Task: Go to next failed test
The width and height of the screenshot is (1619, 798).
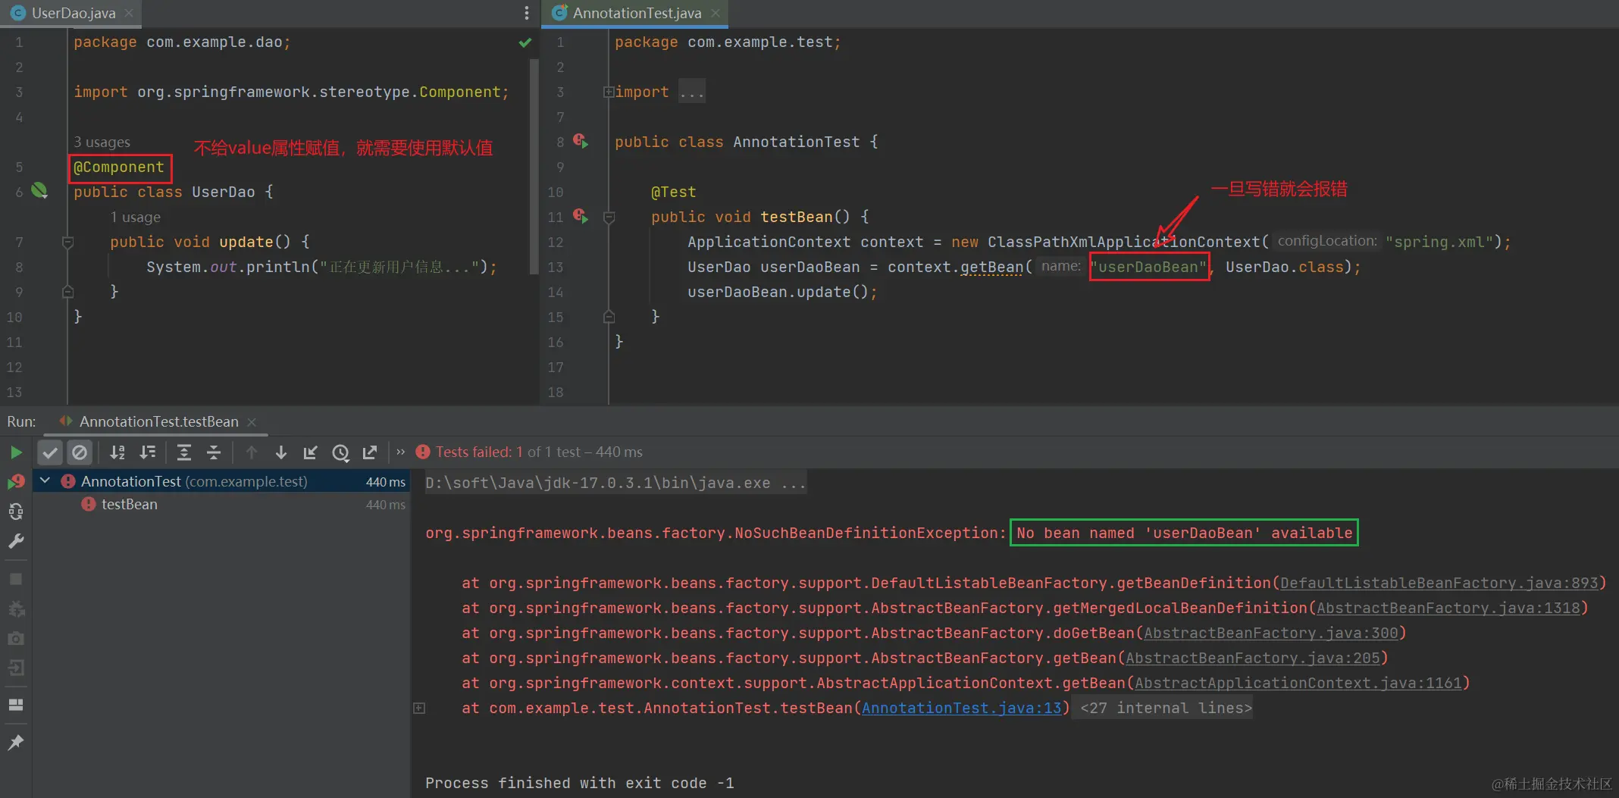Action: pos(281,452)
